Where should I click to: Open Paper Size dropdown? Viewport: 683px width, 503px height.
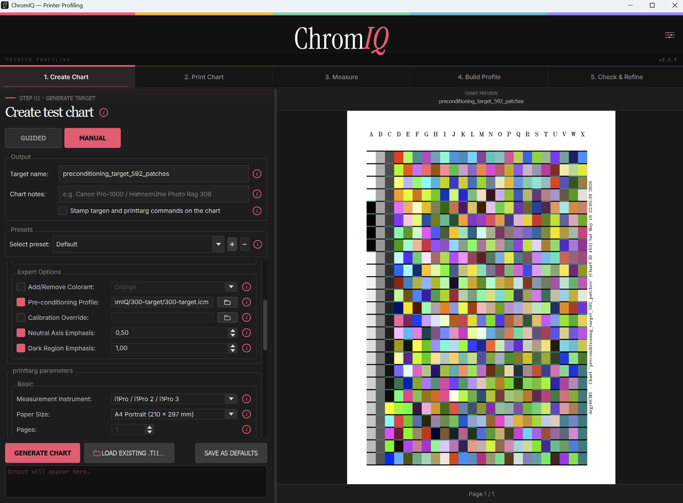coord(174,414)
